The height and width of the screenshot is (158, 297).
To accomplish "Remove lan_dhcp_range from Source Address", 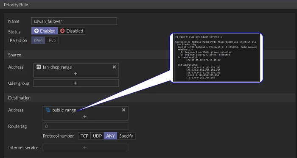I will coord(114,67).
